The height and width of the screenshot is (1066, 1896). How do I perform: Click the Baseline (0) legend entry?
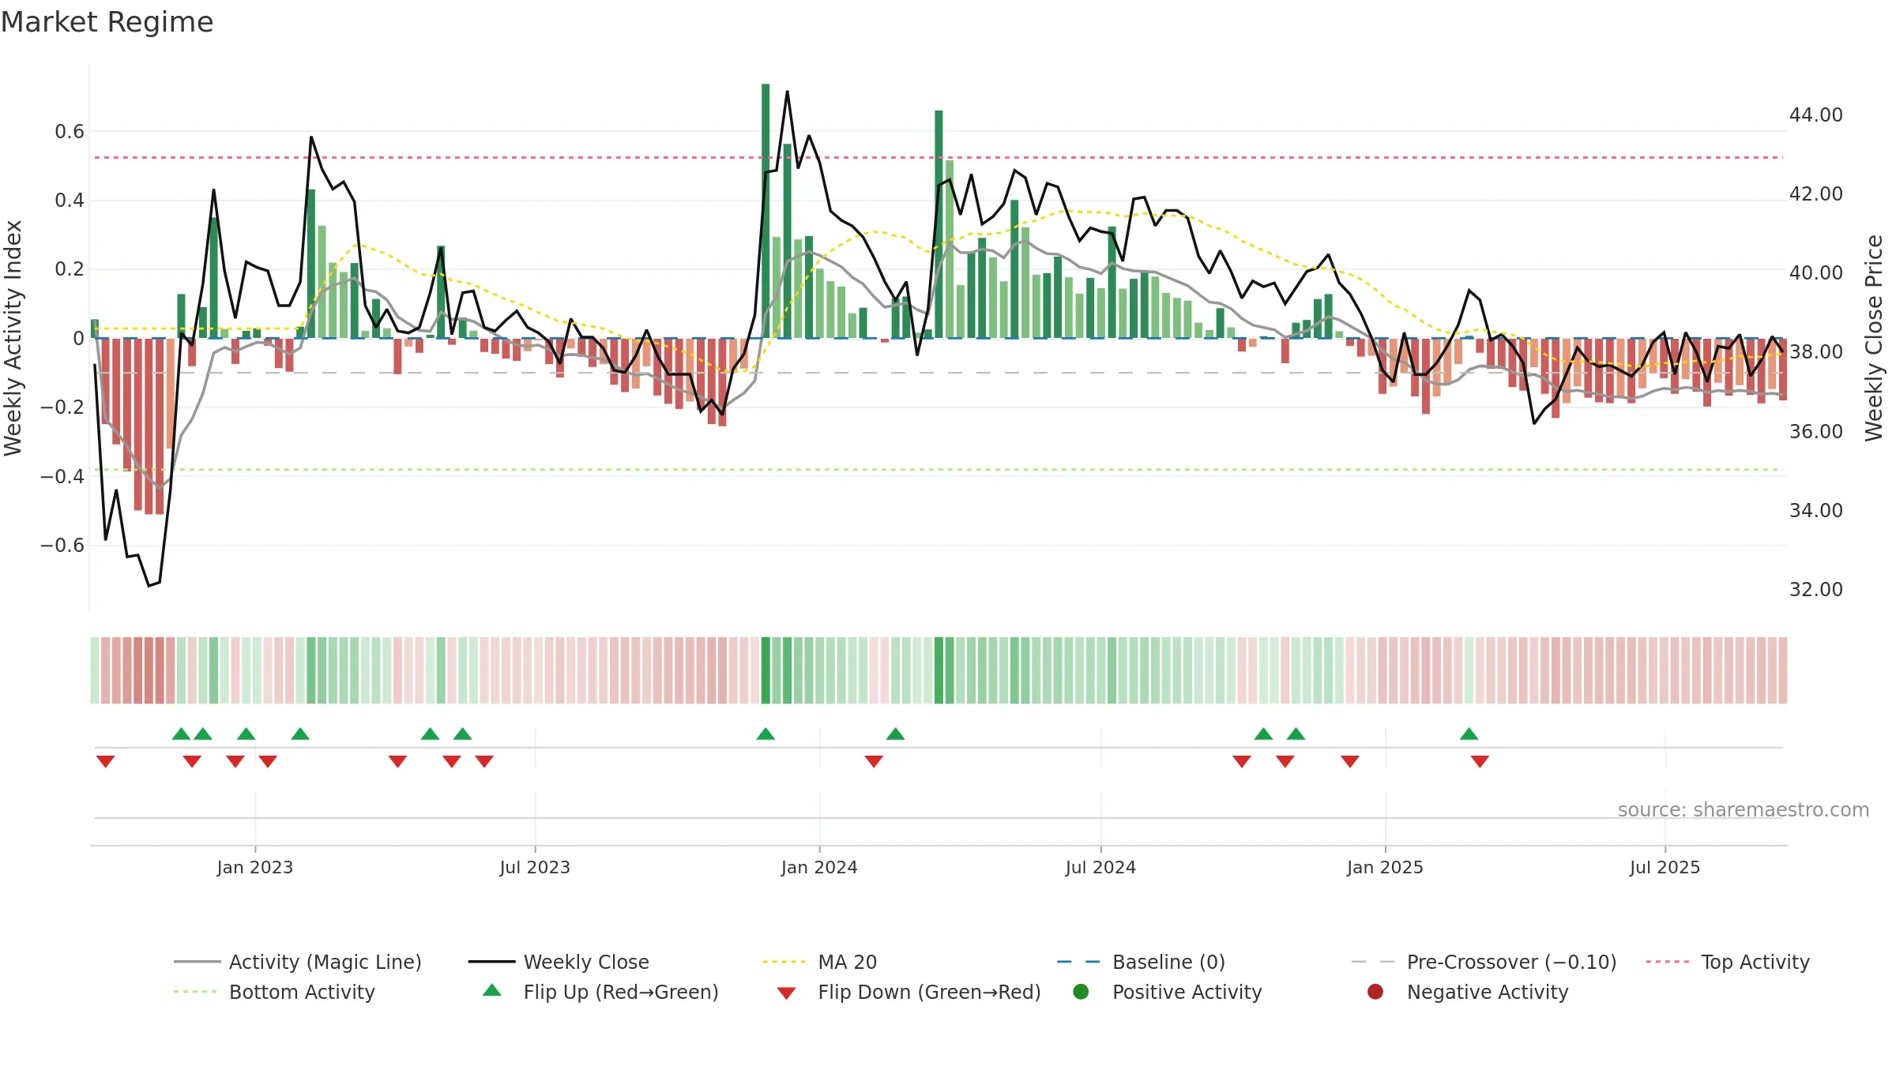point(1141,962)
